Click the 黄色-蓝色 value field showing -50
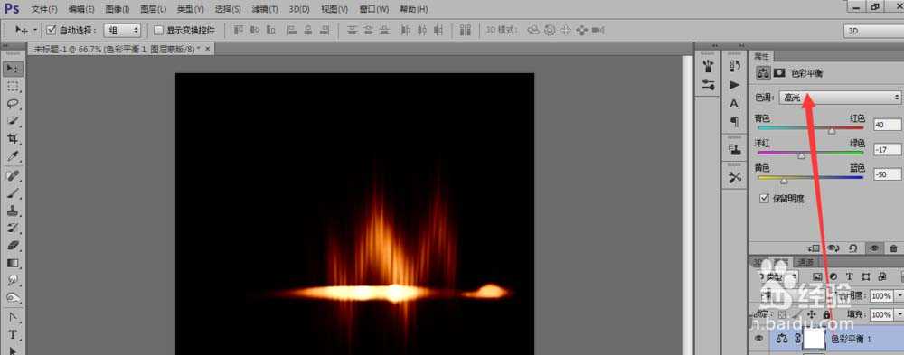The width and height of the screenshot is (904, 355). click(888, 174)
